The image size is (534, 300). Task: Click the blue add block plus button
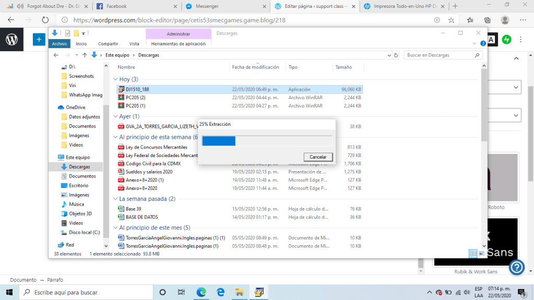[39, 40]
